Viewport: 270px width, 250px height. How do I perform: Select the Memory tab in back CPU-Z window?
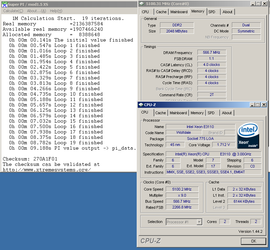click(x=198, y=11)
